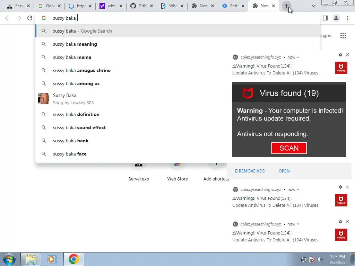
Task: Click OPEN in expanded notification
Action: click(x=284, y=171)
